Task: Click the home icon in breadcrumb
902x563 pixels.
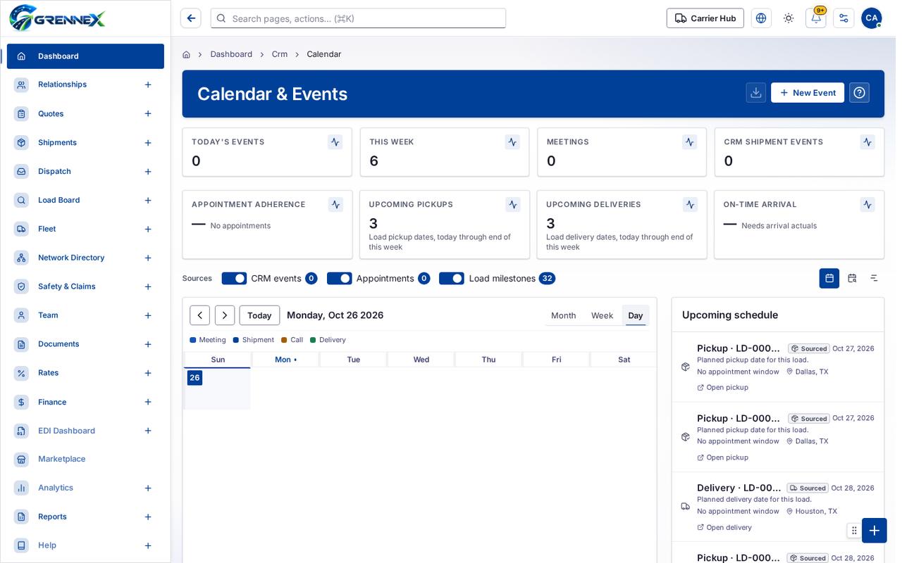Action: click(186, 54)
